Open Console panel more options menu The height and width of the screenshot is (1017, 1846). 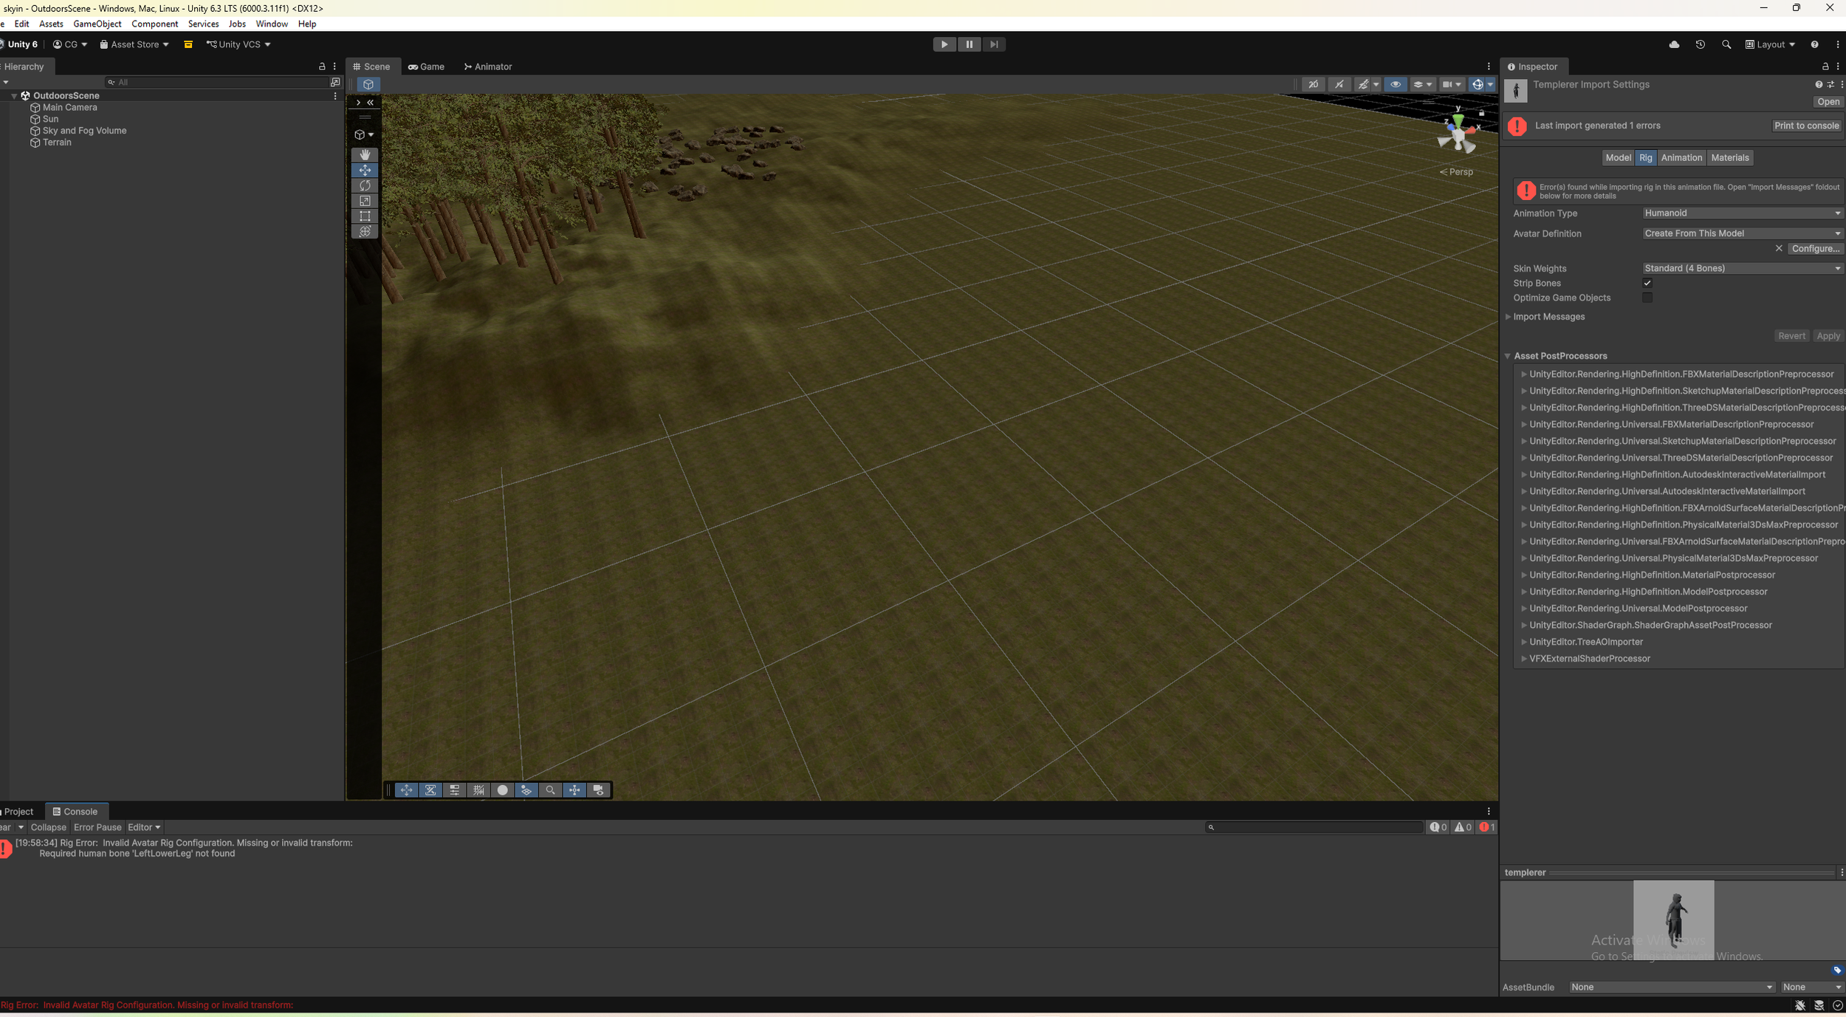click(x=1489, y=811)
